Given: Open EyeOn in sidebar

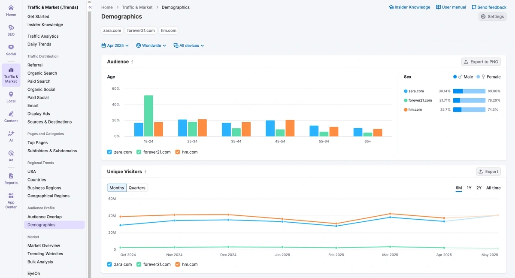Looking at the screenshot, I should [33, 274].
